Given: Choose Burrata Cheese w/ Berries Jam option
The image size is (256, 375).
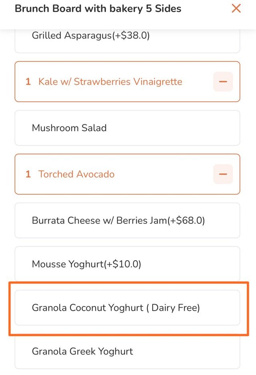Looking at the screenshot, I should pos(128,220).
